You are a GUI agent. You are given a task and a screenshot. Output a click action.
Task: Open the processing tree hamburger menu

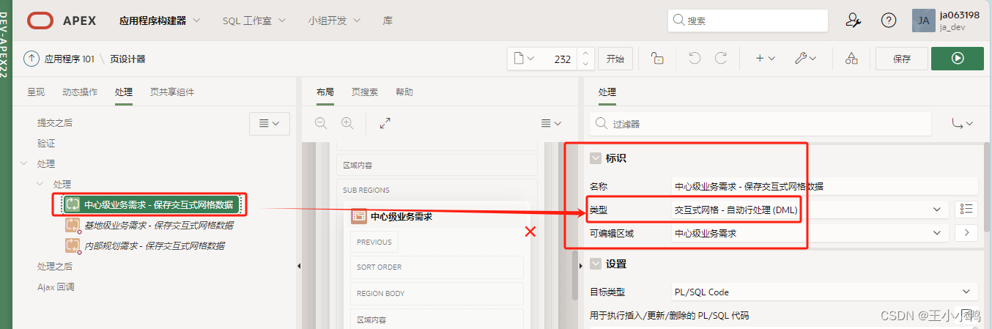[270, 124]
